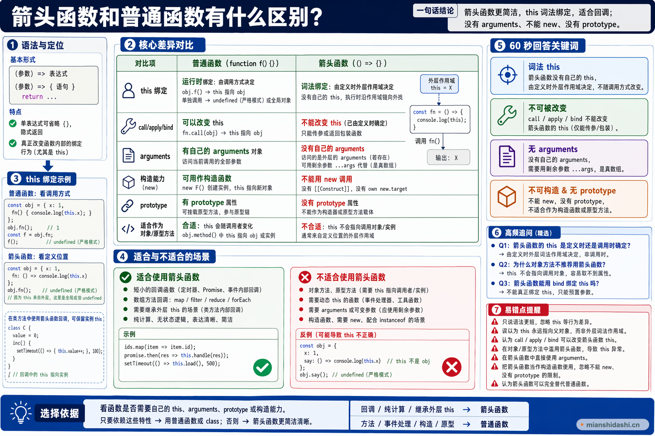655x436 pixels.
Task: Click the 选择依据 label in the bottom bar
Action: coord(60,413)
